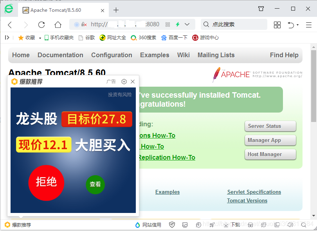Open the Examples link in lower section
Image resolution: width=317 pixels, height=231 pixels.
pos(168,192)
